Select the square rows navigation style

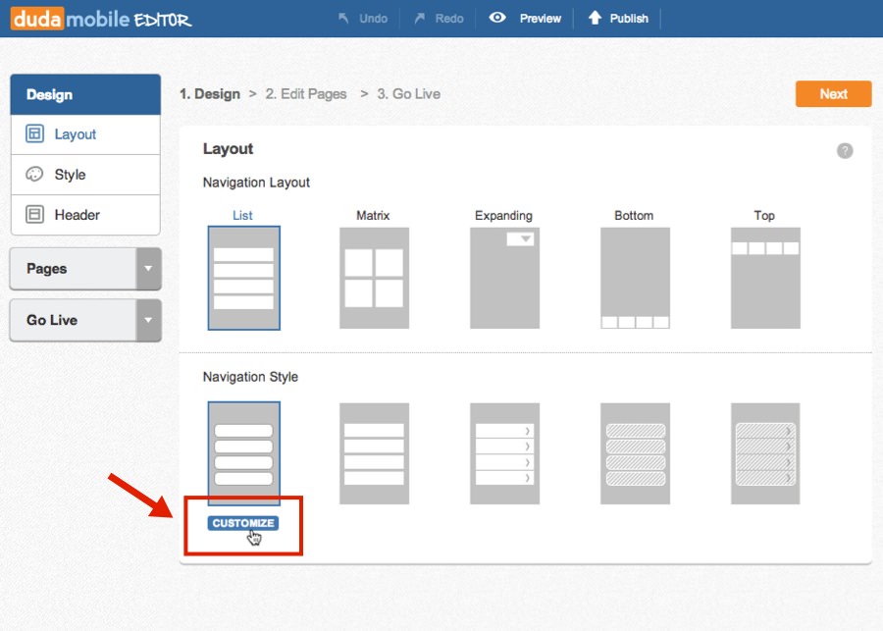(374, 453)
